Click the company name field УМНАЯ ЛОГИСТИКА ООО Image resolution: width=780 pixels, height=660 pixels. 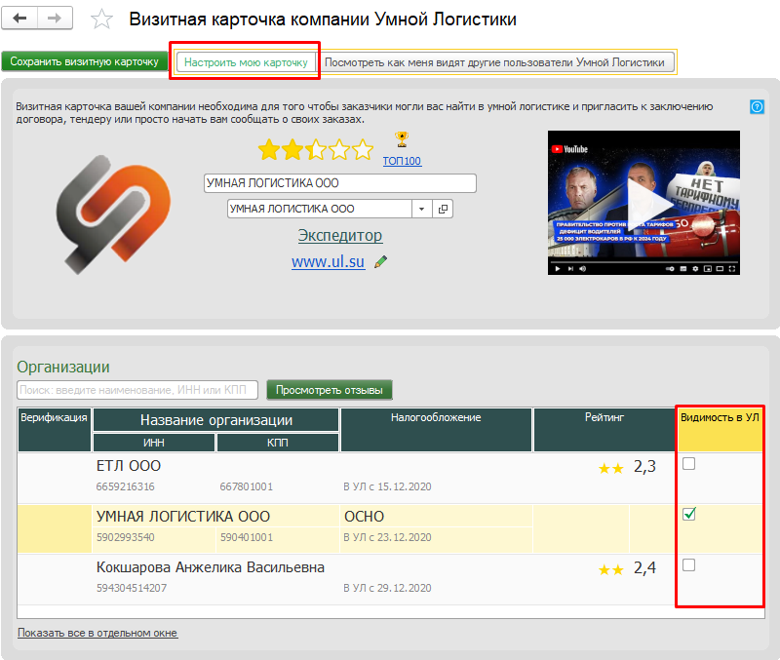tap(339, 183)
